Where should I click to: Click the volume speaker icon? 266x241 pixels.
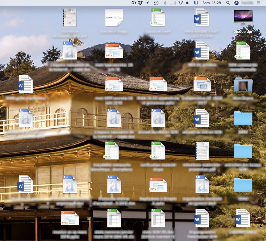pyautogui.click(x=188, y=3)
